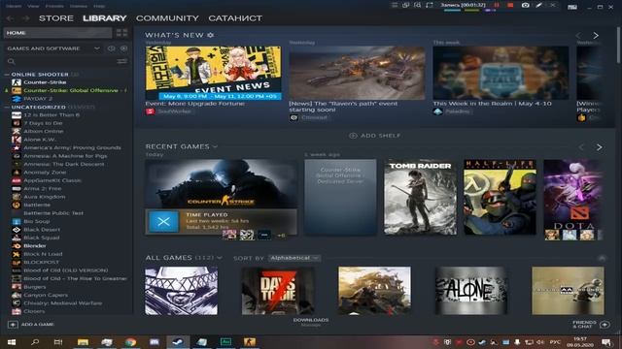Go back with the navigation arrow
622x349 pixels.
11,18
